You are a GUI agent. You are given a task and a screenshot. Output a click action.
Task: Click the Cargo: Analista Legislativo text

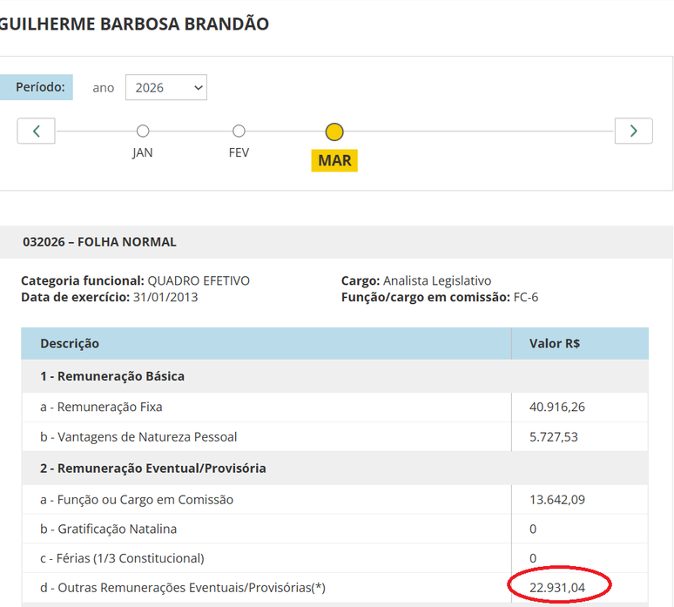pos(416,280)
